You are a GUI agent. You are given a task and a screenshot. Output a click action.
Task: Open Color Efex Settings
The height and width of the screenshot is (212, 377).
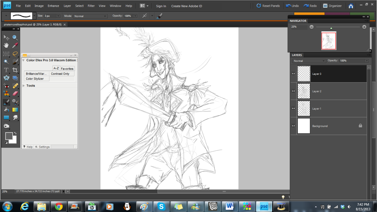[42, 147]
